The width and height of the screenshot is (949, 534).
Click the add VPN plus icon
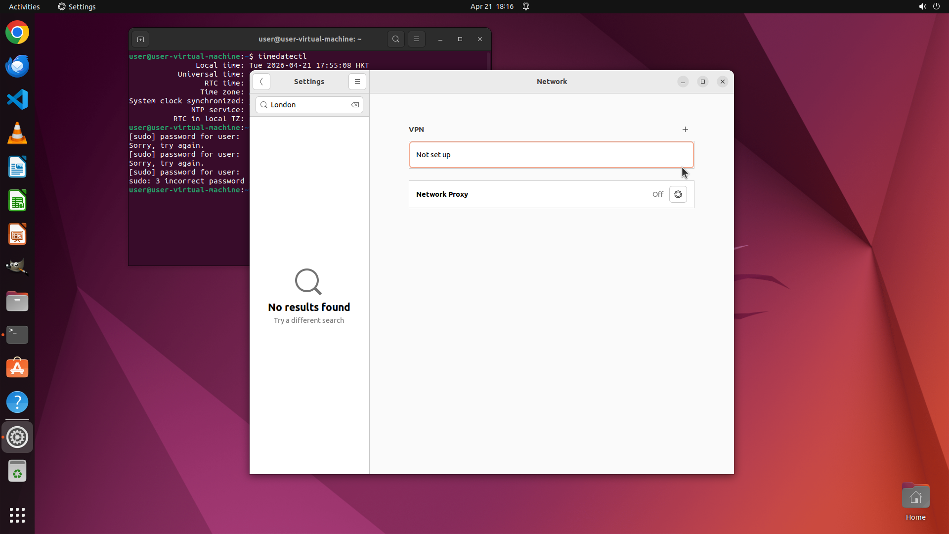[685, 130]
